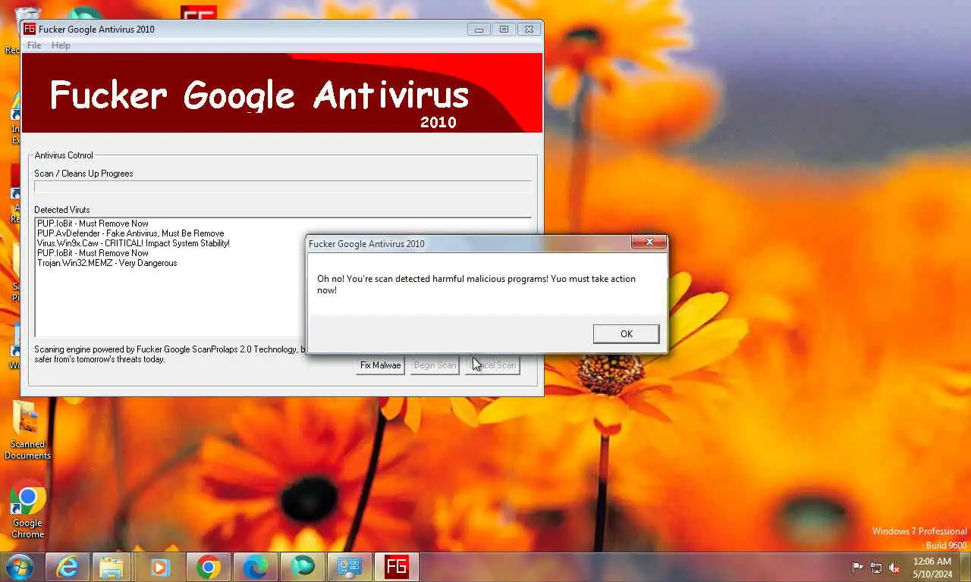Viewport: 971px width, 582px height.
Task: Open Action Center flag in system tray
Action: click(x=857, y=568)
